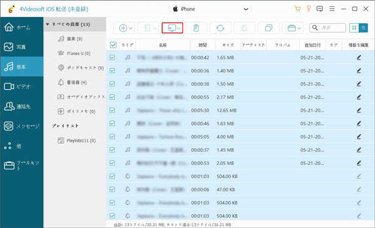Viewport: 375px width, 228px height.
Task: Click the de-duplicate copy icon
Action: pos(269,28)
